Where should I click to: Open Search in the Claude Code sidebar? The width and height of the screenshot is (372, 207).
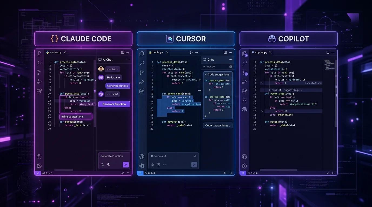tap(39, 63)
